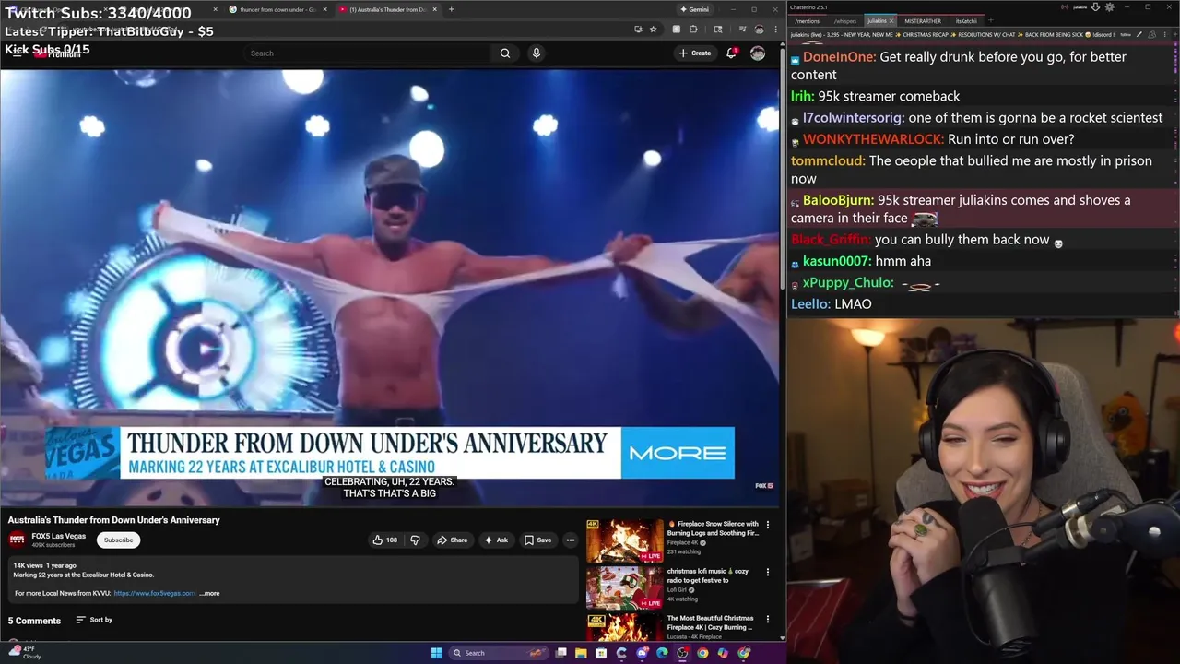Open Gemini in the Chrome title bar
Image resolution: width=1180 pixels, height=664 pixels.
(695, 9)
